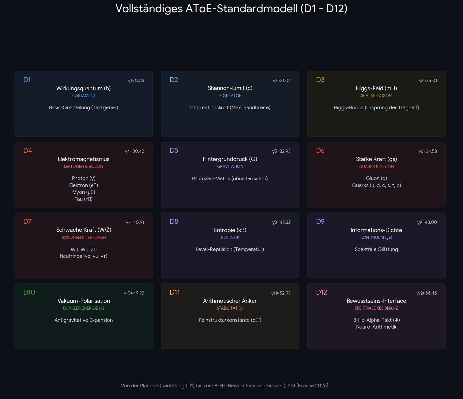Image resolution: width=463 pixels, height=399 pixels.
Task: Open the D3 Higgs-Feld (mH) card
Action: 376,104
